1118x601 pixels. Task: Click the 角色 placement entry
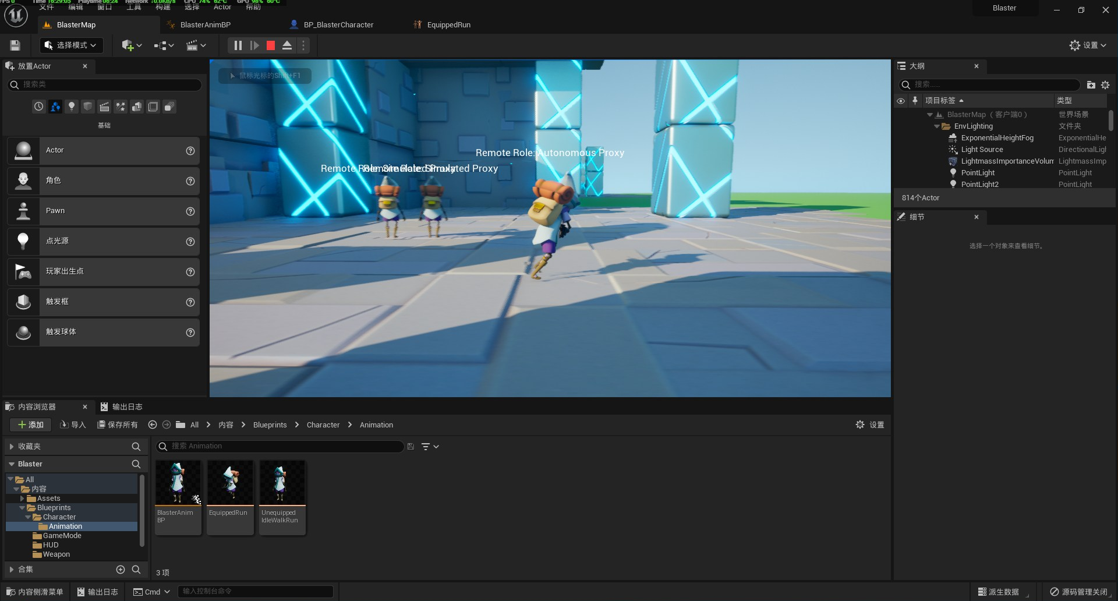pos(103,181)
